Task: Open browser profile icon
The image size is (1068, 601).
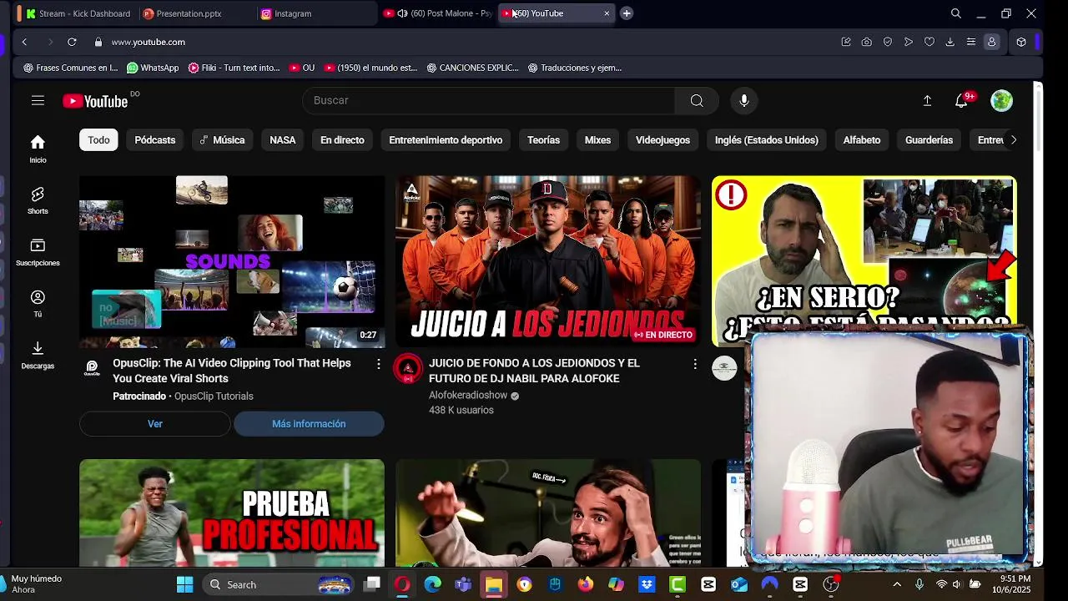Action: [991, 42]
